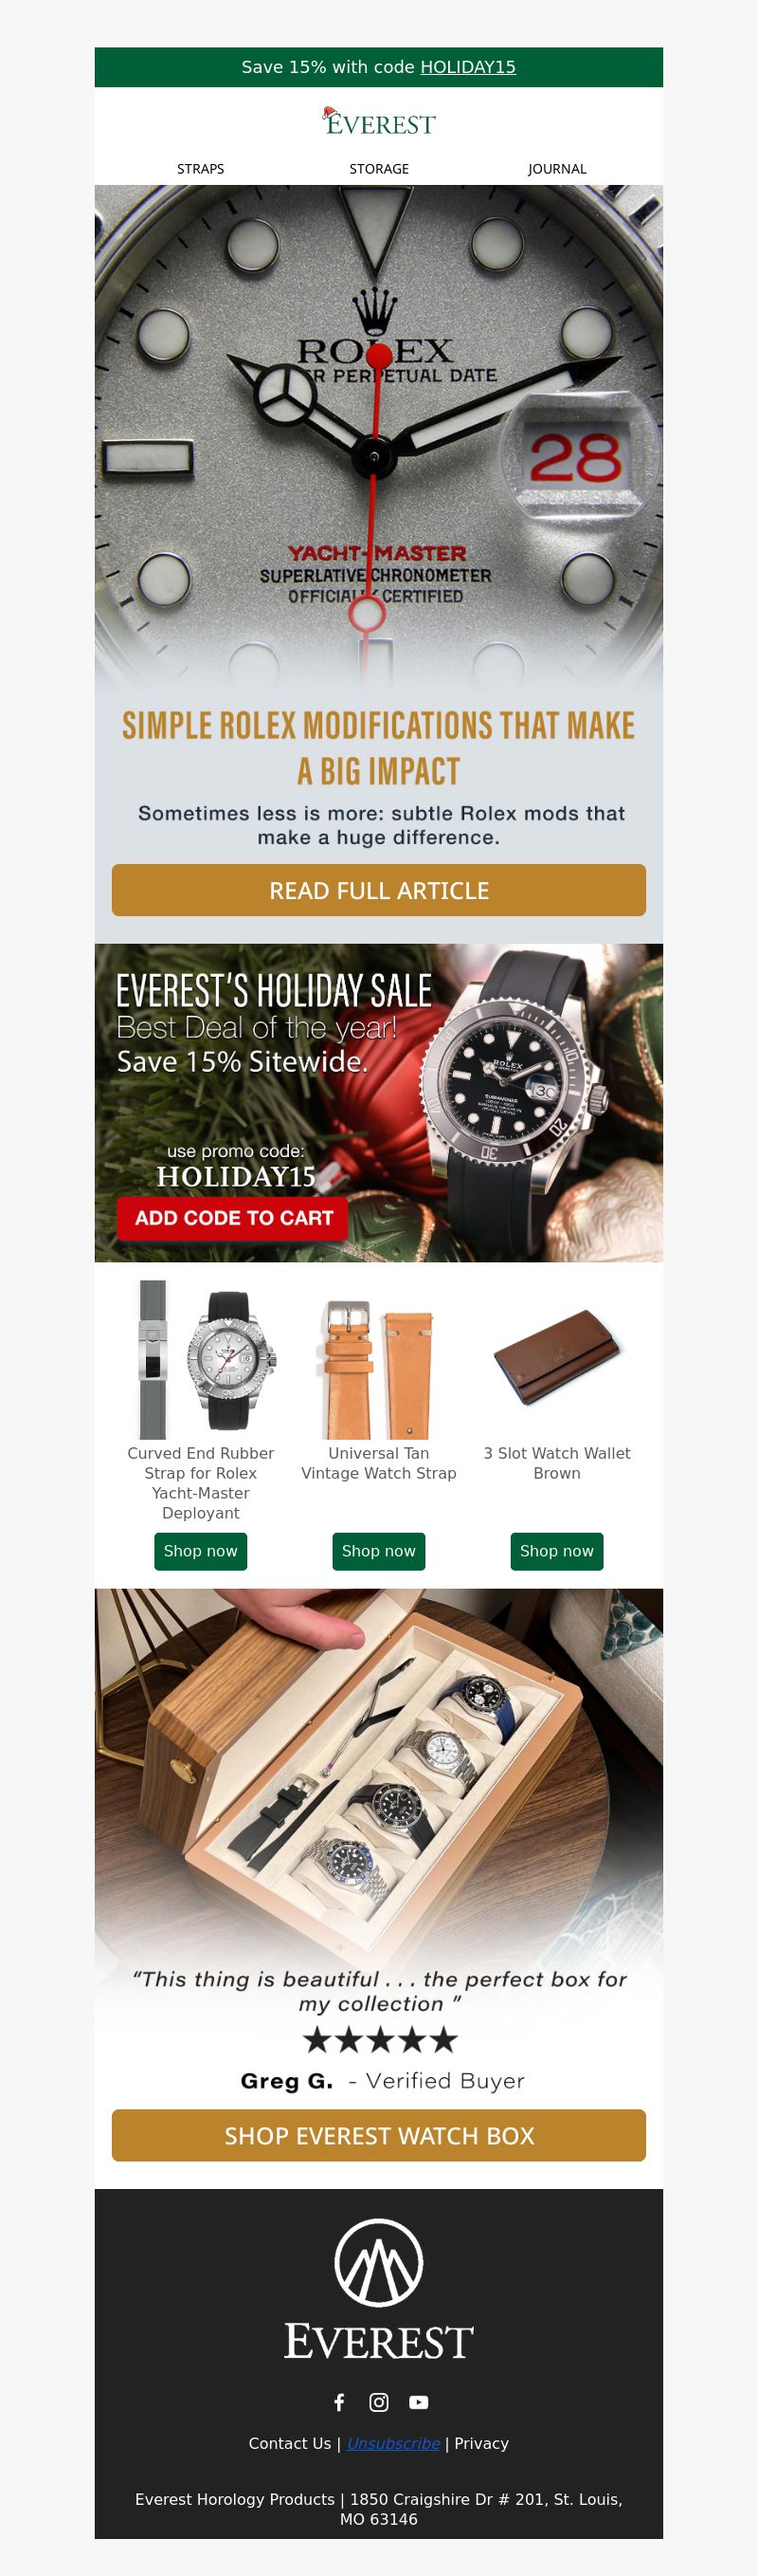
Task: Click the five-star rating graphic
Action: pyautogui.click(x=380, y=2039)
